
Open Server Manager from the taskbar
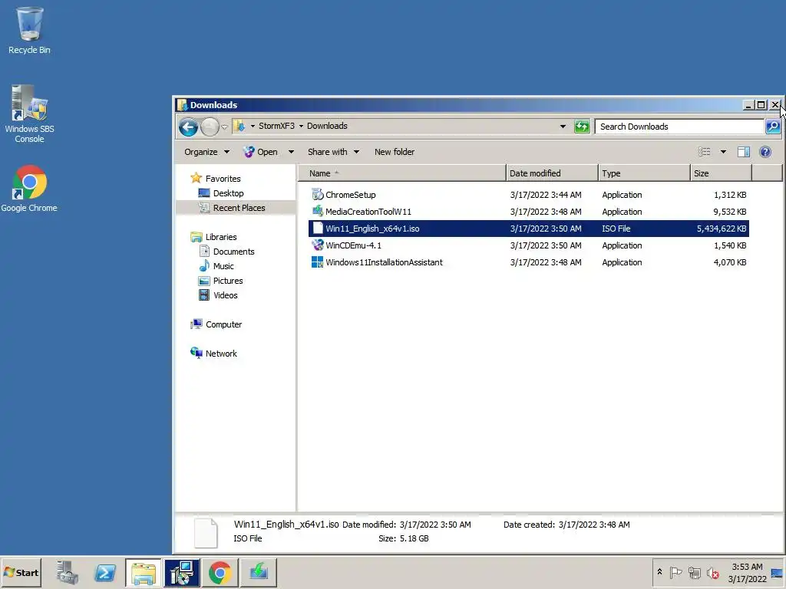pos(68,572)
